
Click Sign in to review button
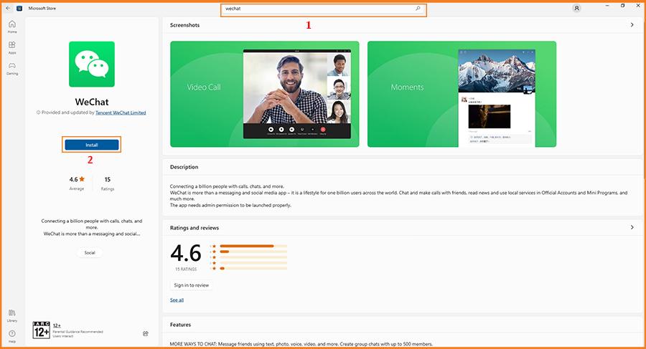[x=191, y=285]
